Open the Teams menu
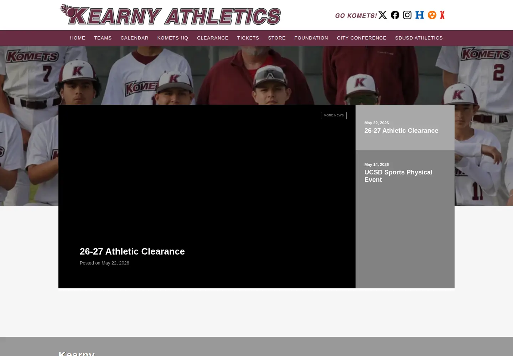This screenshot has width=513, height=356. [x=103, y=38]
